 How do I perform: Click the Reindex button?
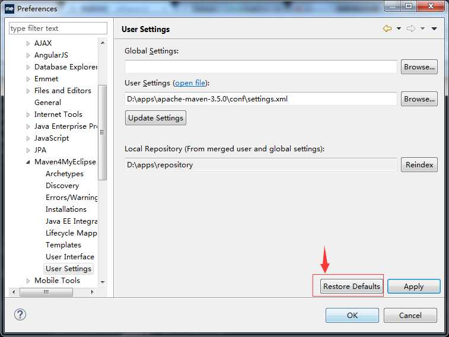(x=419, y=164)
